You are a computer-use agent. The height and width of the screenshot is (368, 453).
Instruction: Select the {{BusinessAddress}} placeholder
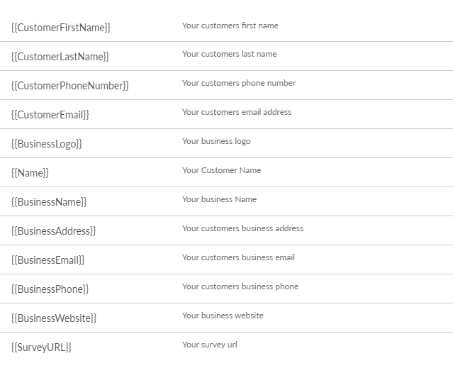pyautogui.click(x=53, y=231)
